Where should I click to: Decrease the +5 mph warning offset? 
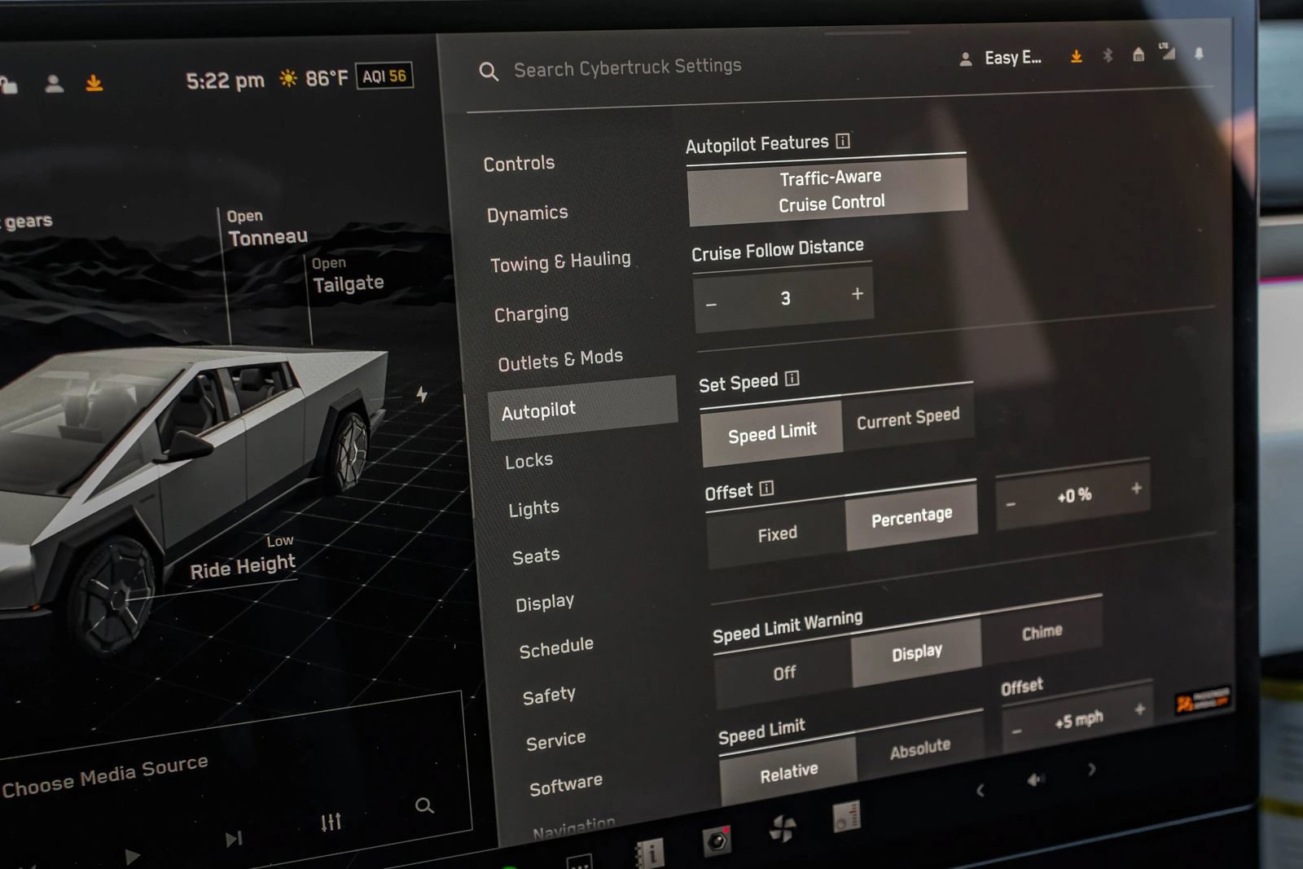1016,731
